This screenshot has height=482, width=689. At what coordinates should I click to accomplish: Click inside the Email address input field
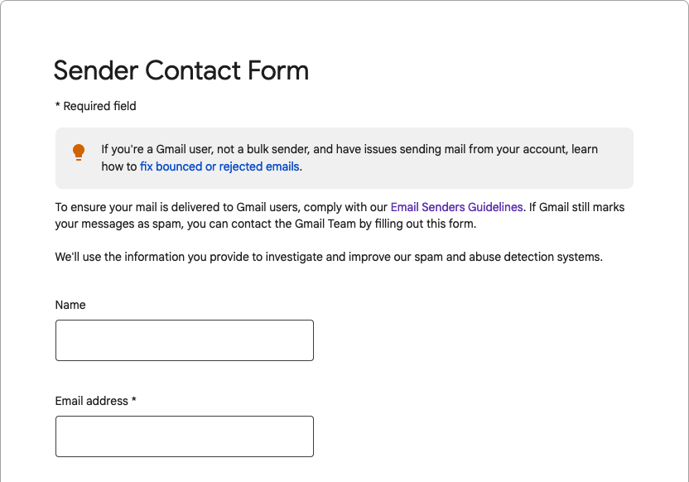184,436
